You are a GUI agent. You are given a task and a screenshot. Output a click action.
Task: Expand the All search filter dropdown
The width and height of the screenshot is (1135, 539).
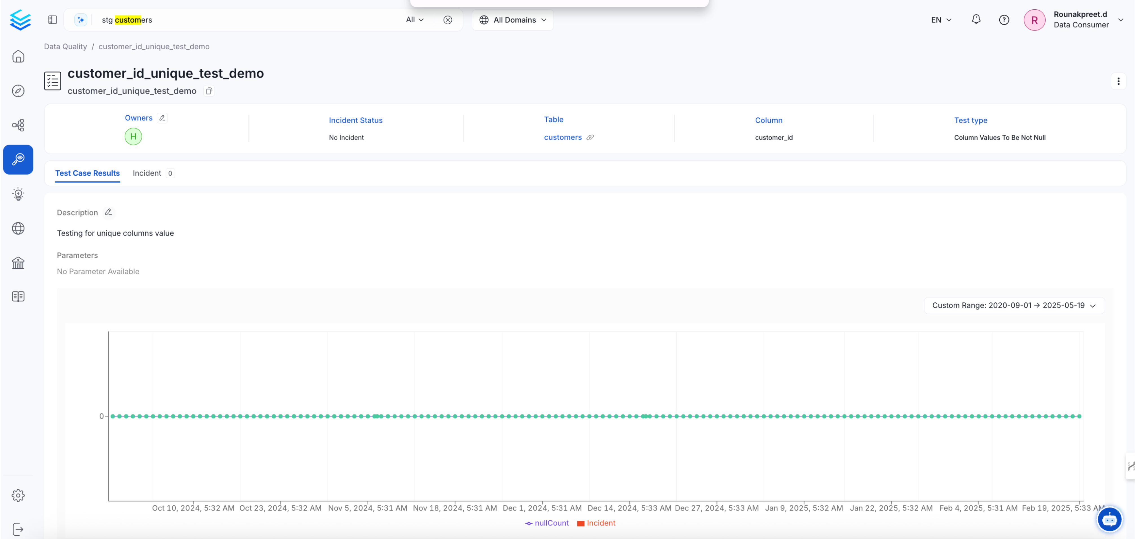(414, 19)
